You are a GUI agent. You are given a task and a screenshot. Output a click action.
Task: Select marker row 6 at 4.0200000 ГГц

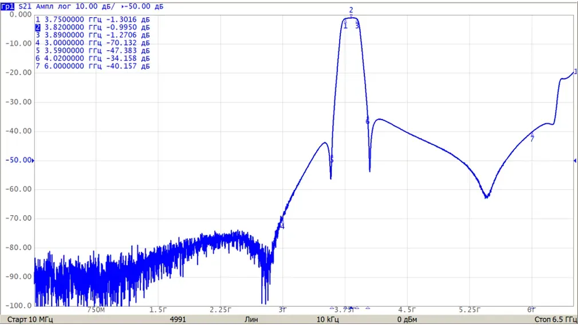pyautogui.click(x=93, y=58)
